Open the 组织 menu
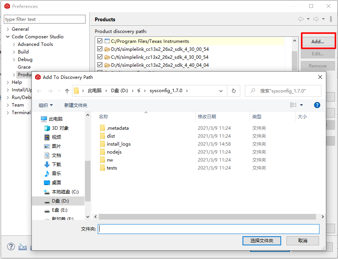Screen dimensions: 338x259 coord(45,105)
